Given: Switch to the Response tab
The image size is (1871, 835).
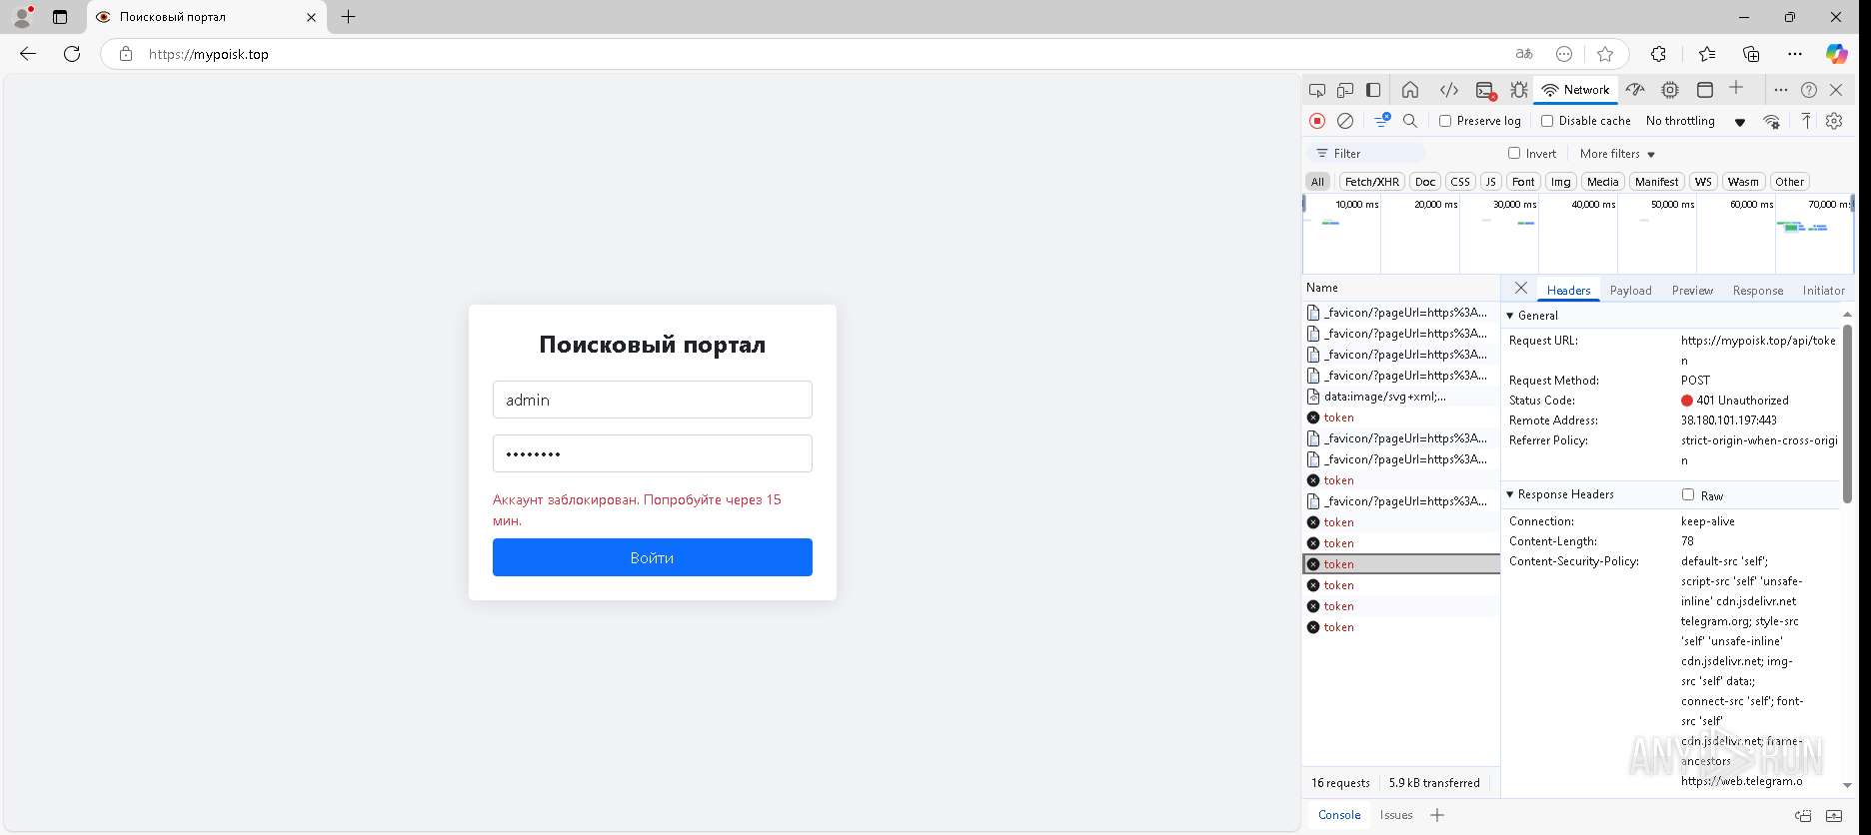Looking at the screenshot, I should click(x=1757, y=291).
